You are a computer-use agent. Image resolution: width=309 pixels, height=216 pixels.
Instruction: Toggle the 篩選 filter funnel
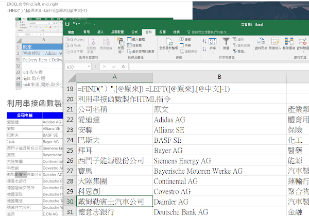point(226,44)
